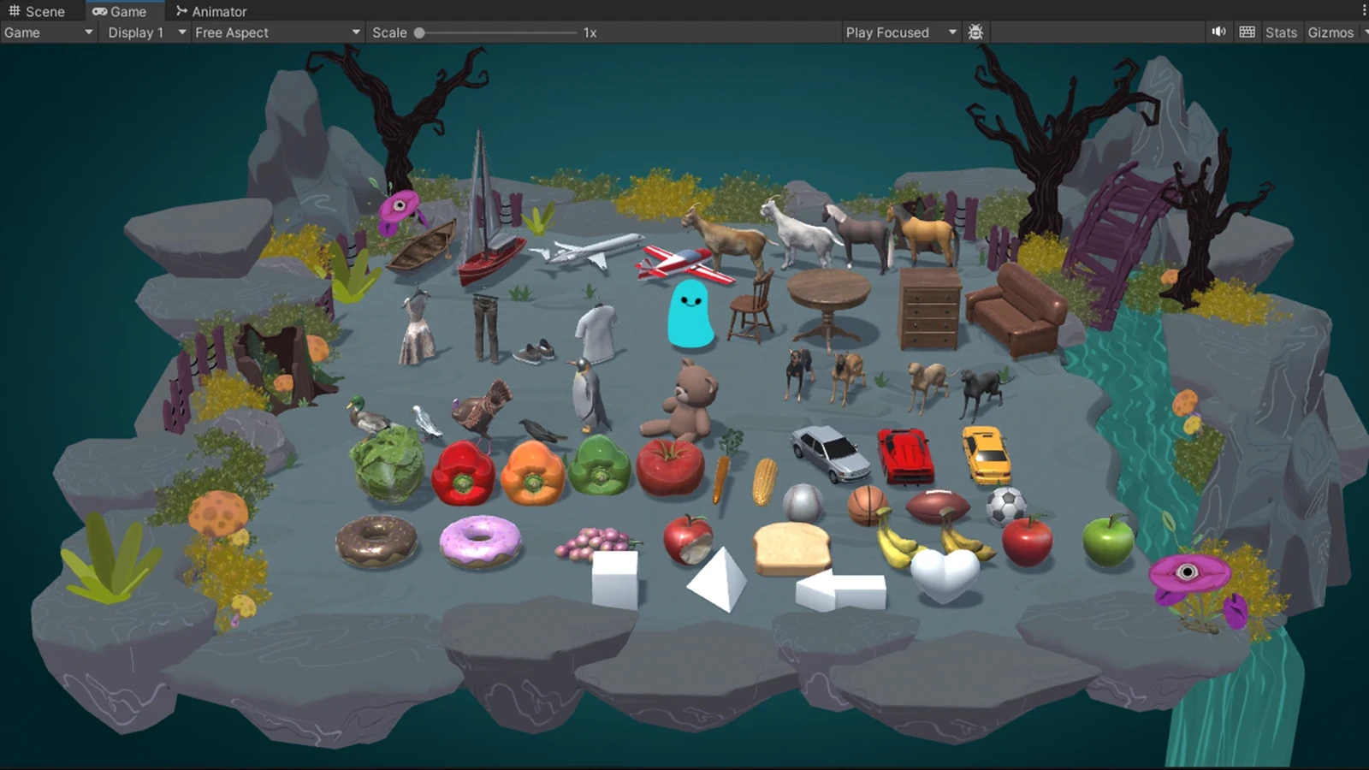
Task: Select the brown leather sofa
Action: [x=1018, y=309]
